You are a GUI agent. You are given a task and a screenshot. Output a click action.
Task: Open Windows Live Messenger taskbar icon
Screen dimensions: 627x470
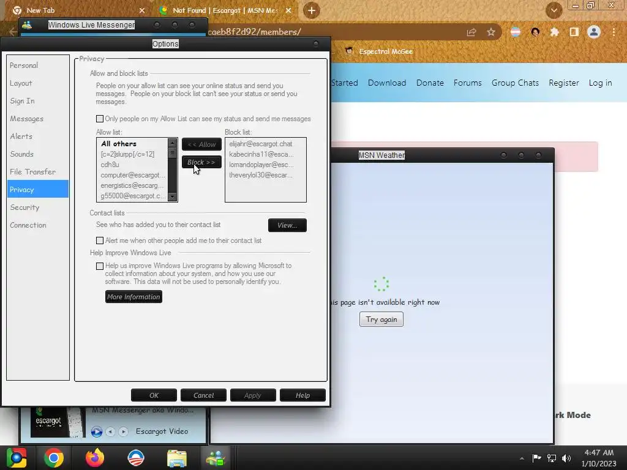pyautogui.click(x=216, y=458)
